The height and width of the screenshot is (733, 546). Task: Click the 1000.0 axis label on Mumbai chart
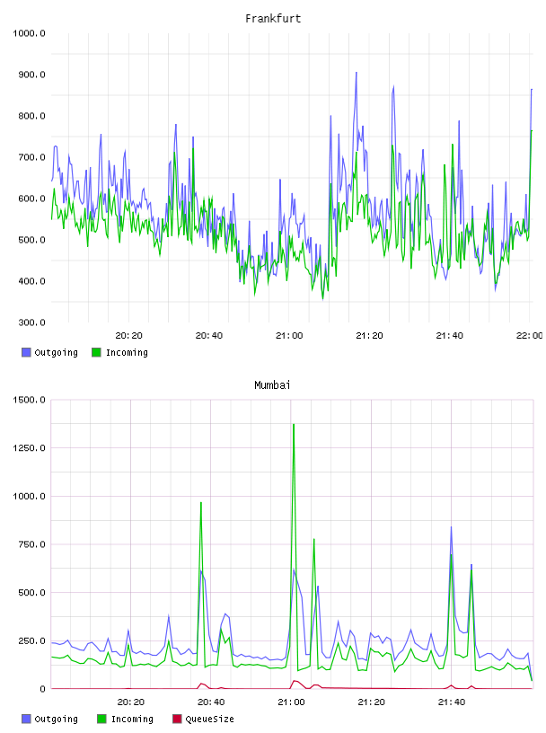29,496
